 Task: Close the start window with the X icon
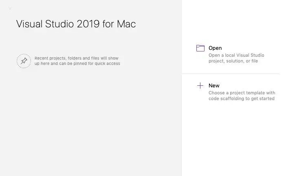click(10, 9)
